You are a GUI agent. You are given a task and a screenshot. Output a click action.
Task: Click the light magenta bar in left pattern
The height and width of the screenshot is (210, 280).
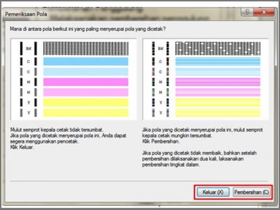(x=86, y=92)
